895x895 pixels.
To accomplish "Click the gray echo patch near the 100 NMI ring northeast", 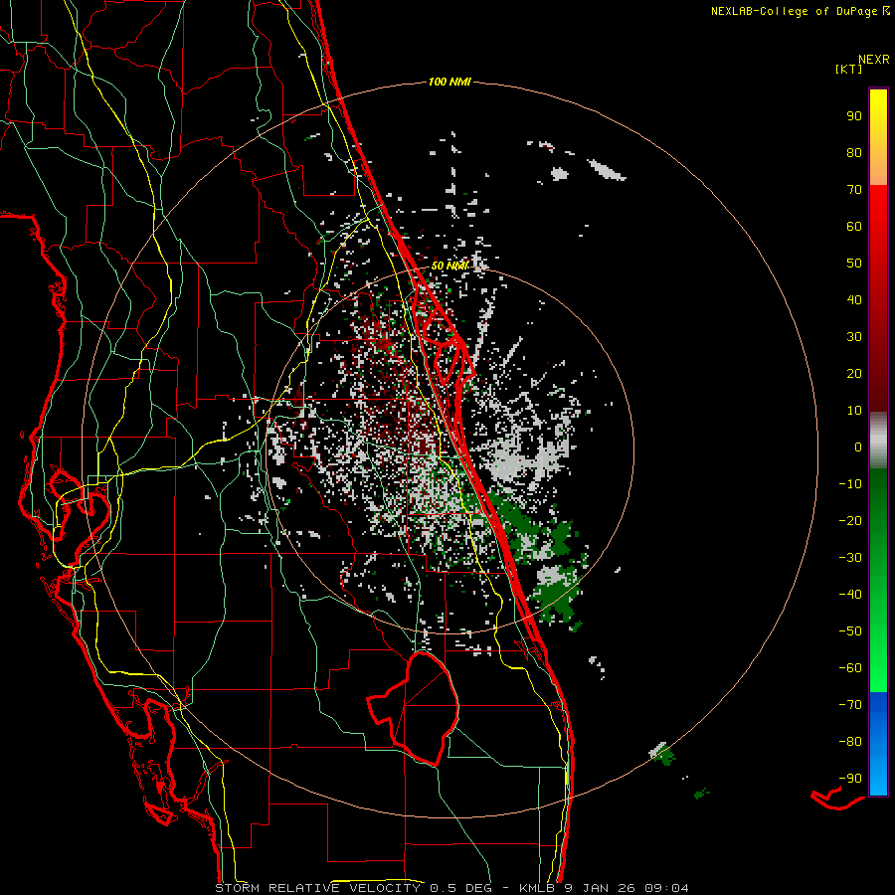I will point(607,169).
